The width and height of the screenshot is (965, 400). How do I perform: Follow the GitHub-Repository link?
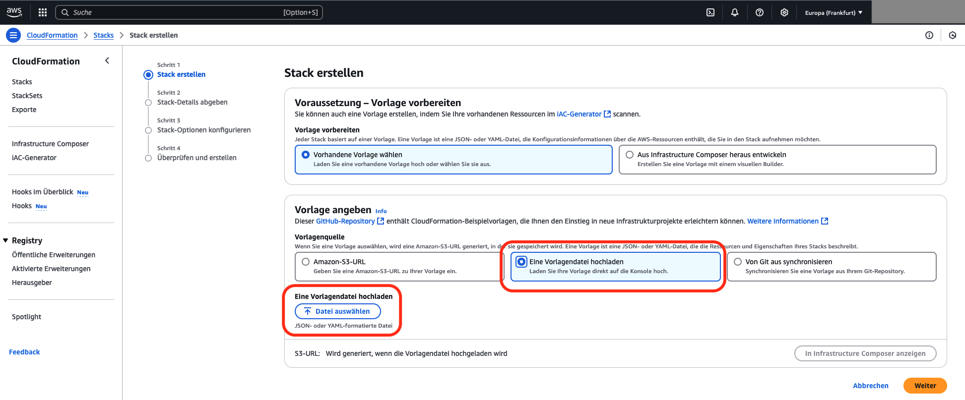345,221
